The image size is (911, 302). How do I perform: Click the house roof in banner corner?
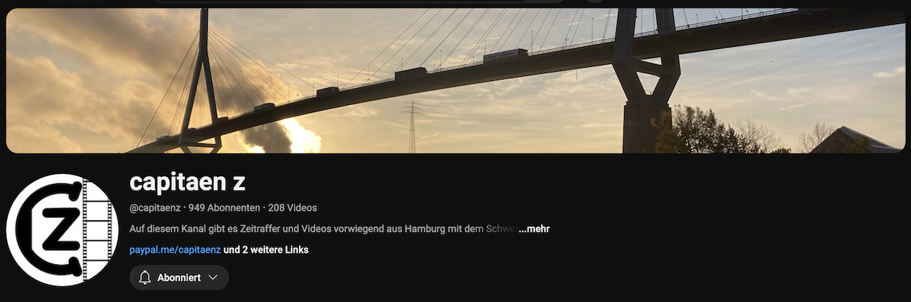pos(853,141)
